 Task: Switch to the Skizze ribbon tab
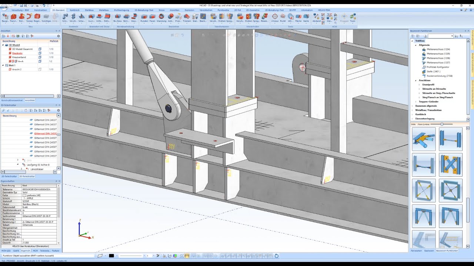[x=161, y=10]
